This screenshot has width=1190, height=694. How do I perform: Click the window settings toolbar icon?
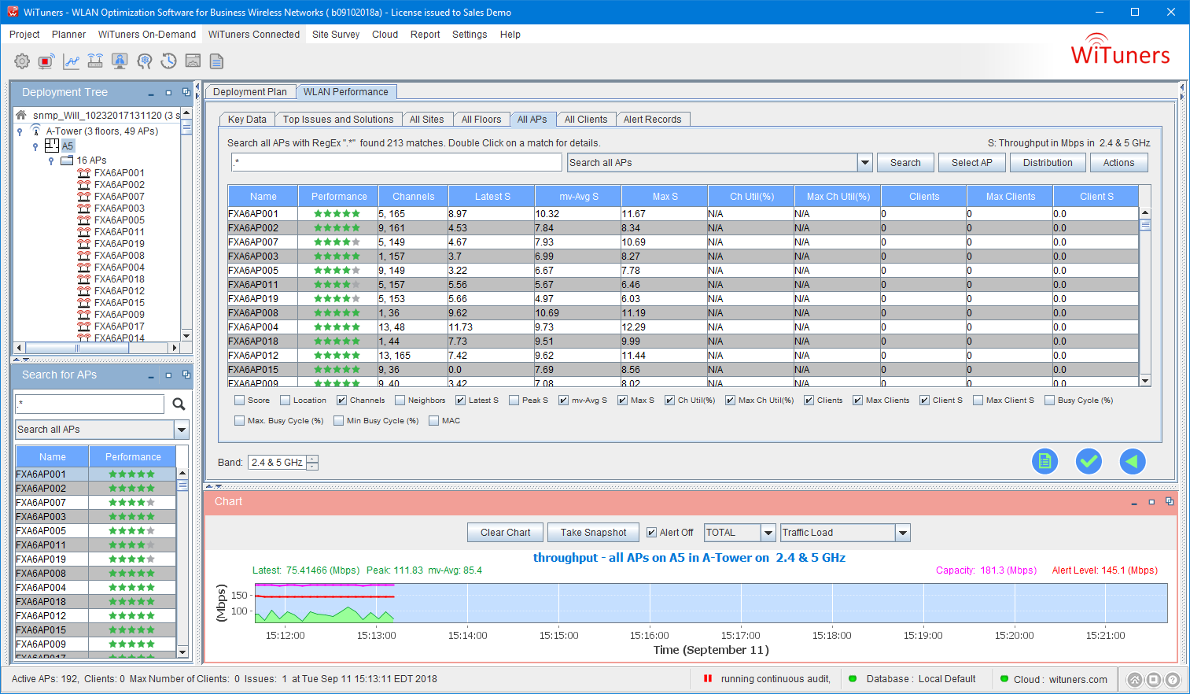193,61
